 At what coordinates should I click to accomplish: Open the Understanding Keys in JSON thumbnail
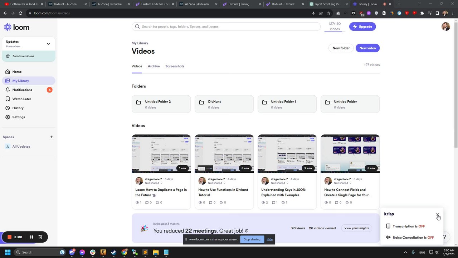[287, 154]
